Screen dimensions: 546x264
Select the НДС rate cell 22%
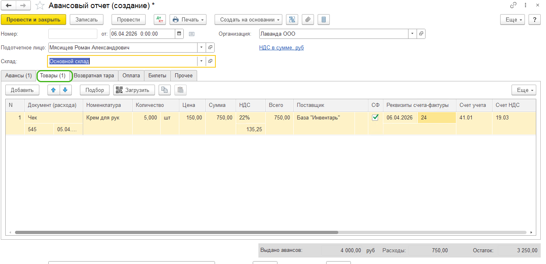click(x=250, y=118)
